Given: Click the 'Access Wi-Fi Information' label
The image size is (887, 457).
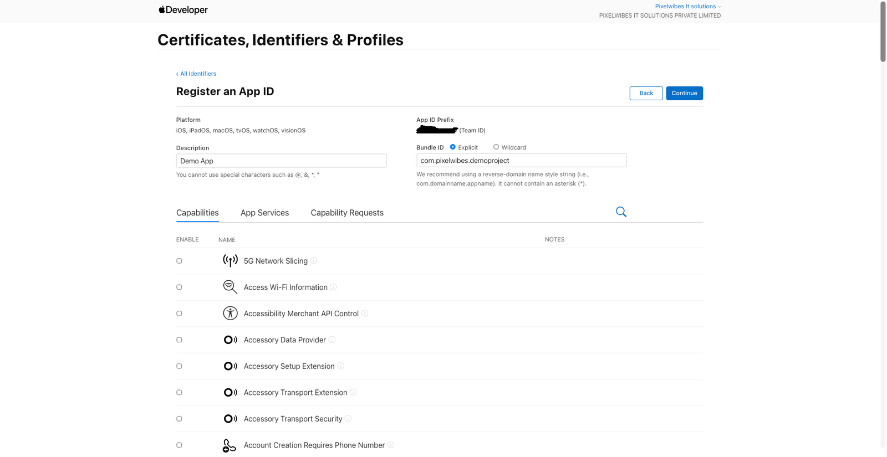Looking at the screenshot, I should (x=286, y=287).
